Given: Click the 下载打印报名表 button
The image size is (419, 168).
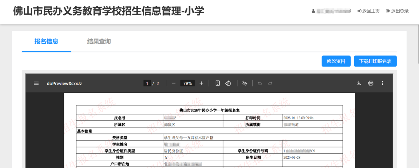Looking at the screenshot, I should point(375,61).
